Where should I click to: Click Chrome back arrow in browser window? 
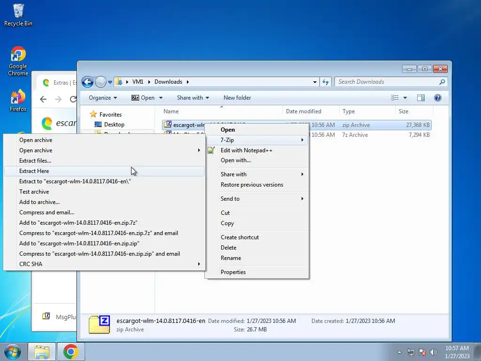click(x=43, y=99)
